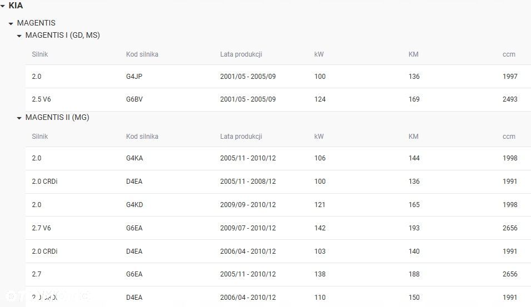Click the 169 KM value
This screenshot has height=307, width=531.
414,99
